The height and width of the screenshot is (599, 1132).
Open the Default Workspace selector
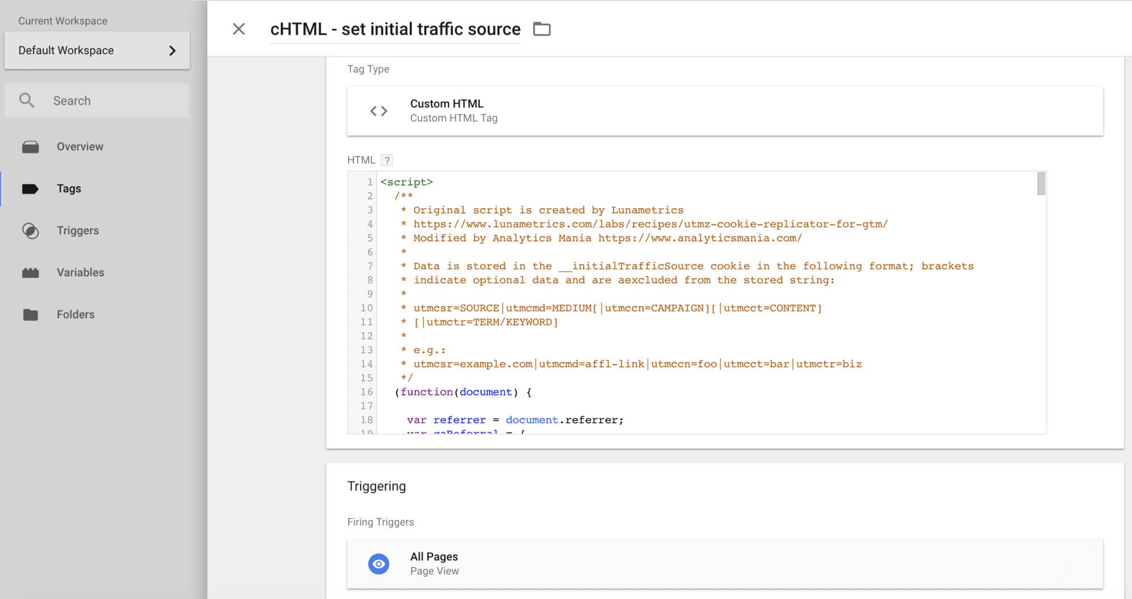point(97,50)
